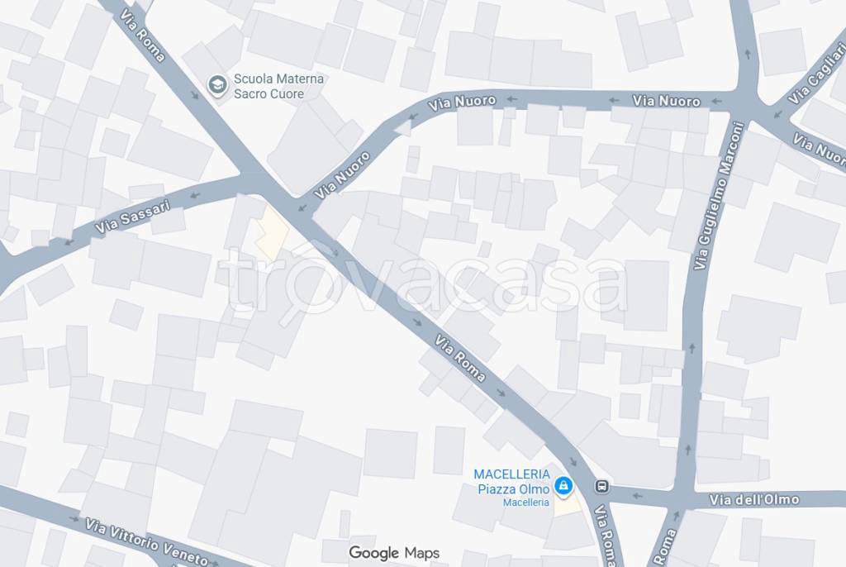Click the Via Nuoro label left of Marconi junction
This screenshot has height=567, width=846.
[x=667, y=101]
